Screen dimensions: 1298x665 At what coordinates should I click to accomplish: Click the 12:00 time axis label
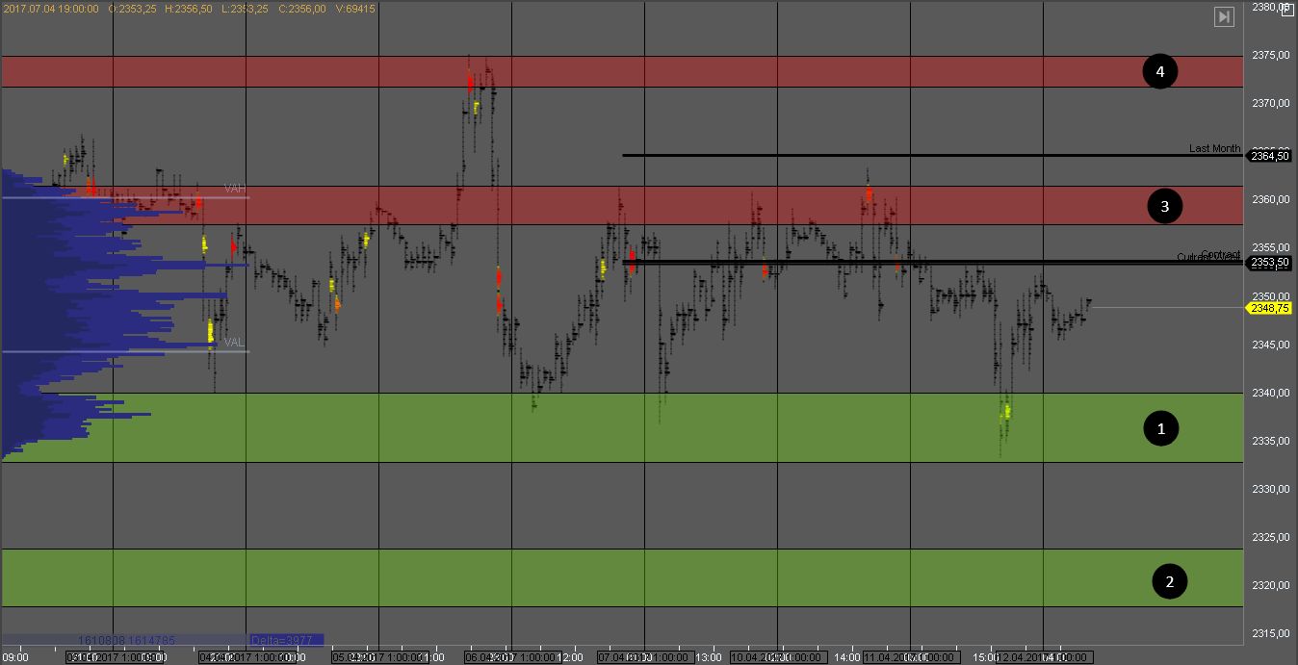point(570,658)
